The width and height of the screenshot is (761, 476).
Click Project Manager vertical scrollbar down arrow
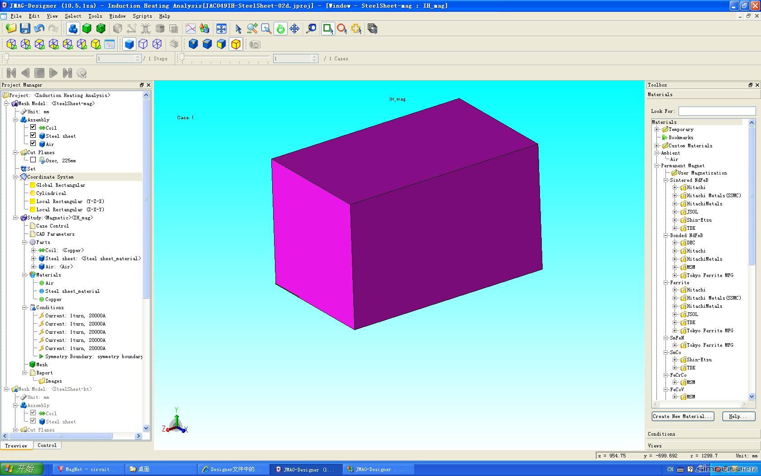146,428
